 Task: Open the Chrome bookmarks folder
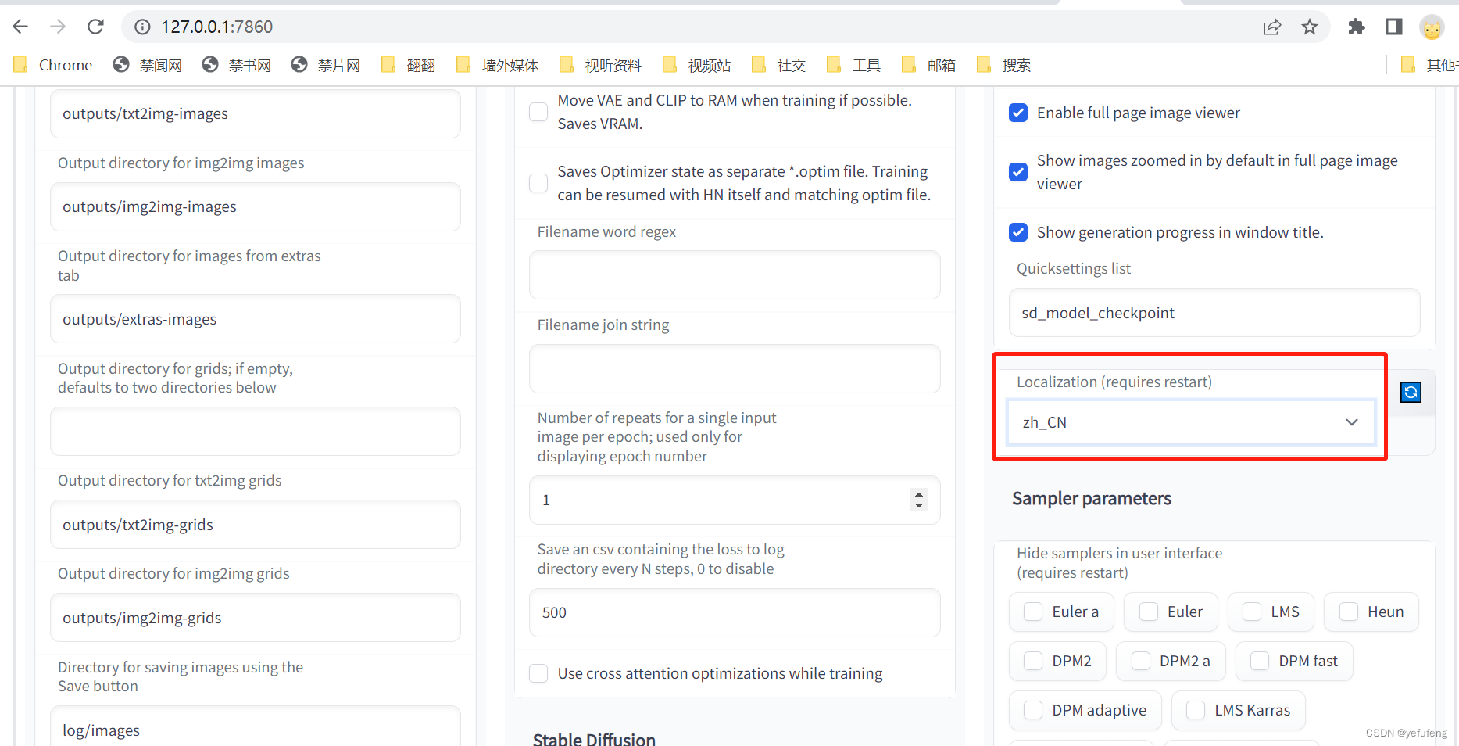coord(53,65)
